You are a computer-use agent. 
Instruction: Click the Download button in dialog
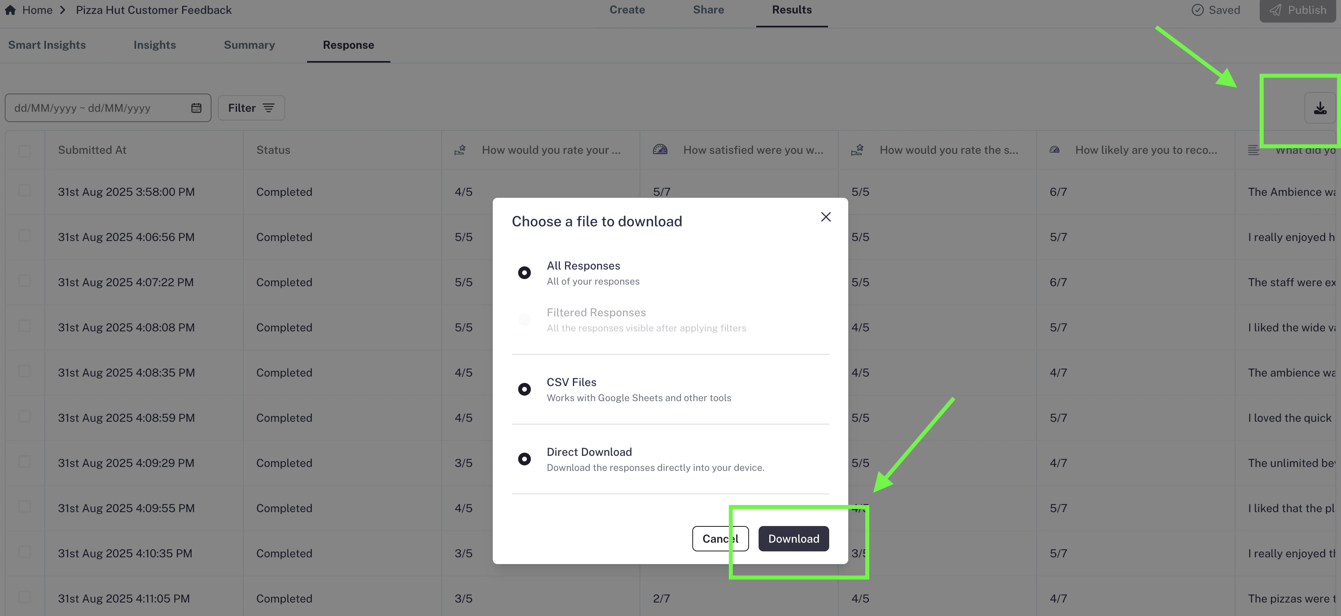793,538
